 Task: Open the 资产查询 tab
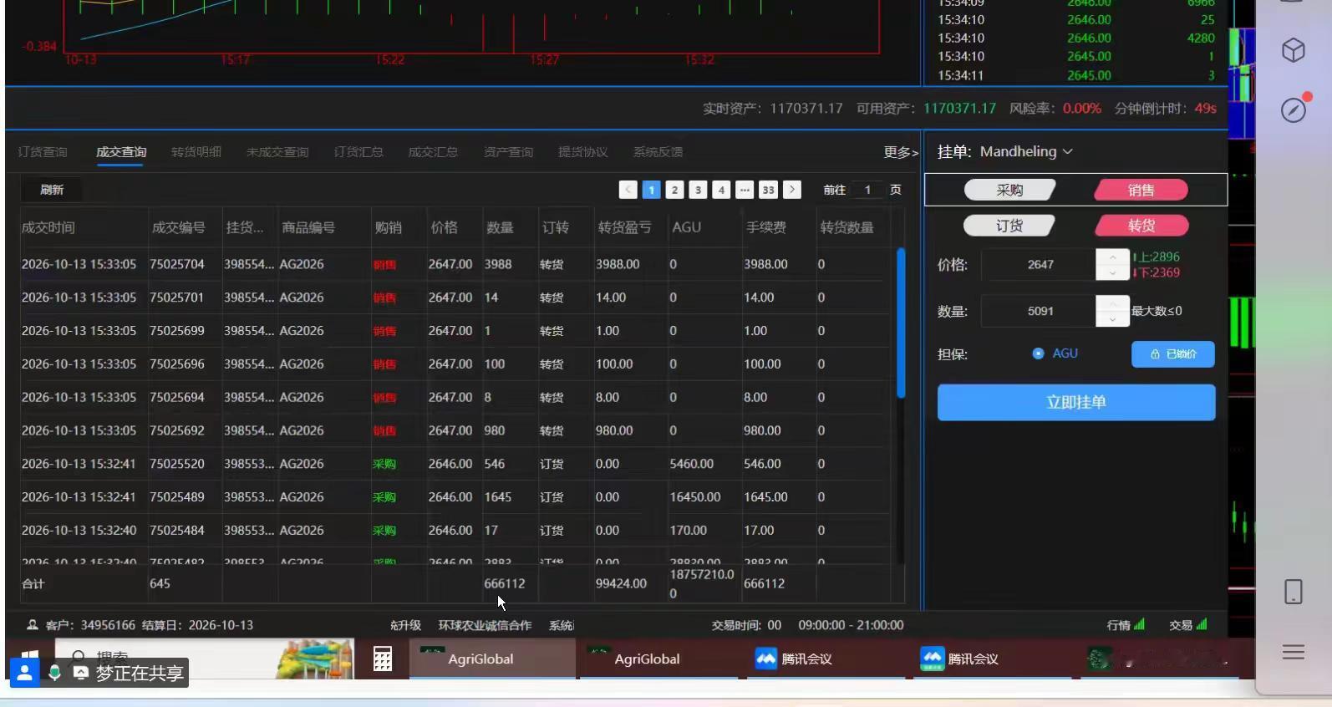click(x=508, y=152)
